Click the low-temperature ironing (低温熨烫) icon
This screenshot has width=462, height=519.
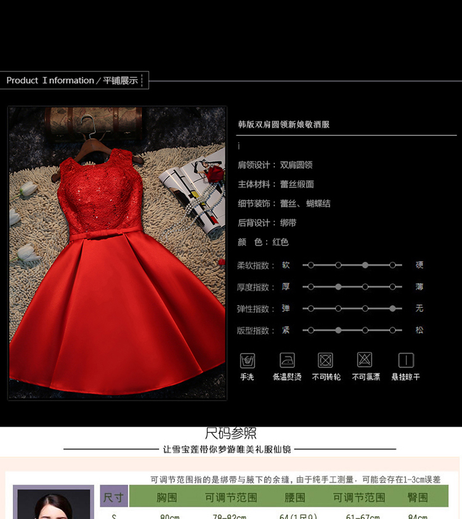(287, 360)
